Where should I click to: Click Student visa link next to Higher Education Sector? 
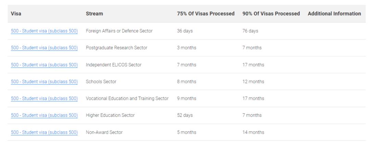coord(44,115)
